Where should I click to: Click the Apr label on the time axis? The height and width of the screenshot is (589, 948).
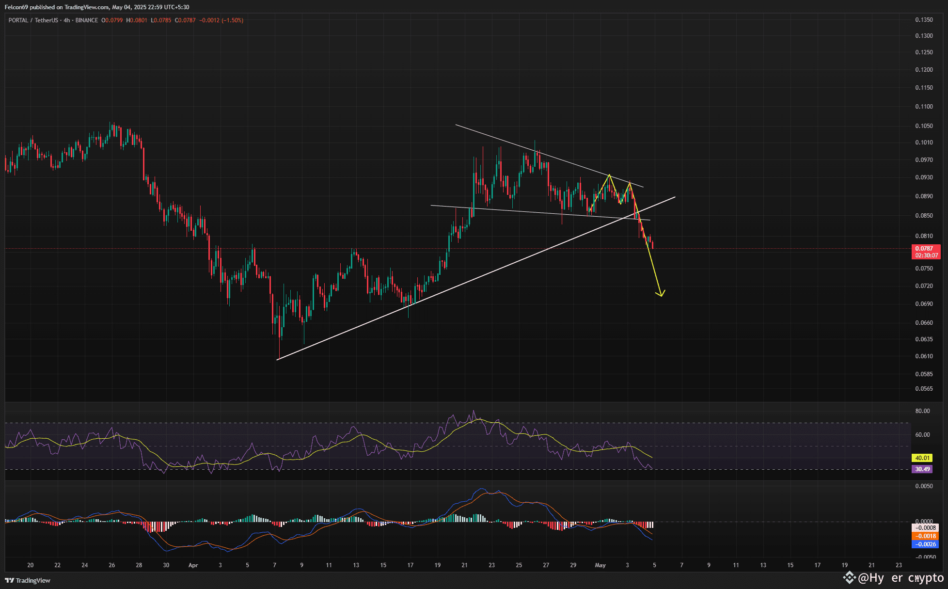pyautogui.click(x=193, y=565)
